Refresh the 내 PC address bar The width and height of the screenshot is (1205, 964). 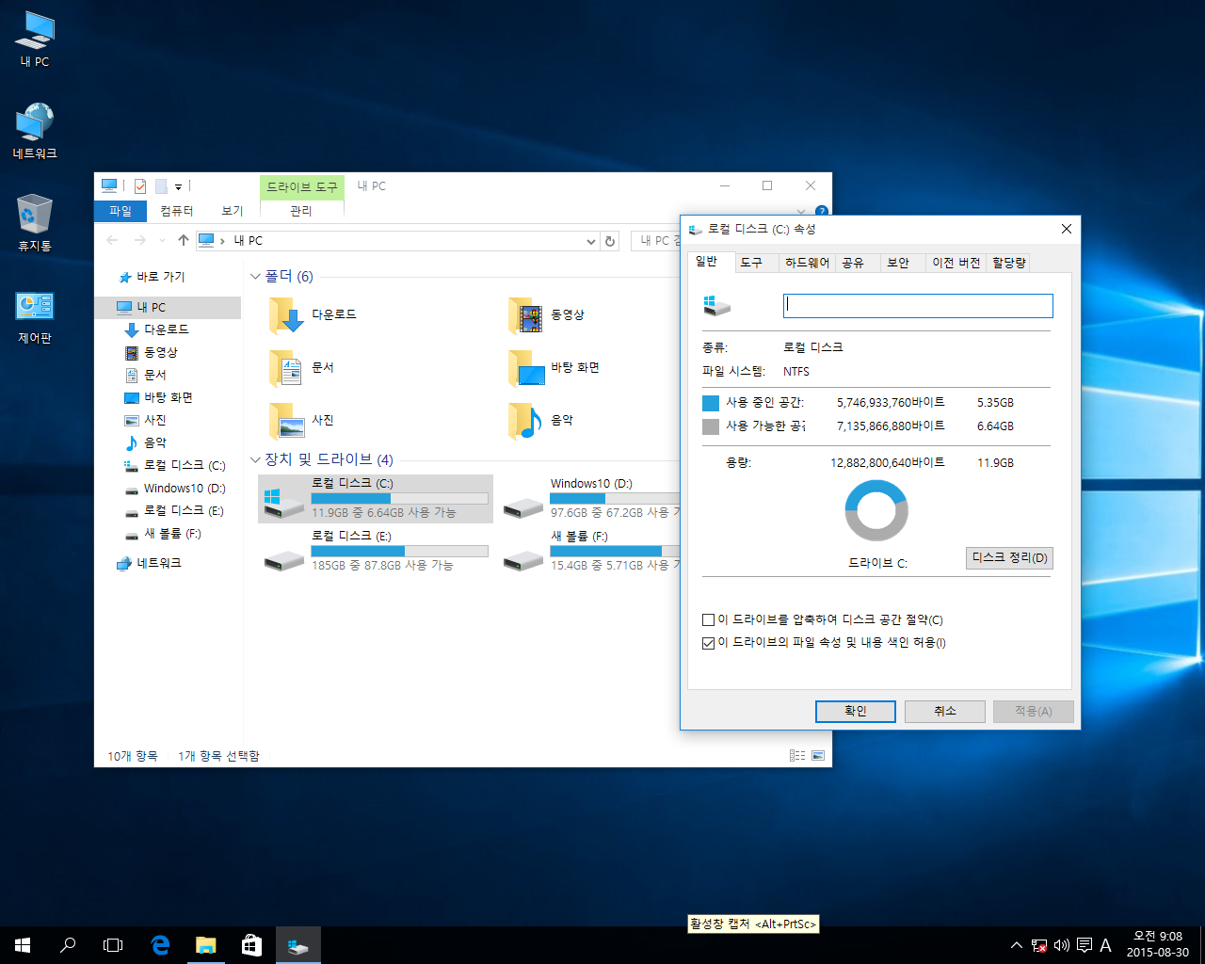point(610,241)
